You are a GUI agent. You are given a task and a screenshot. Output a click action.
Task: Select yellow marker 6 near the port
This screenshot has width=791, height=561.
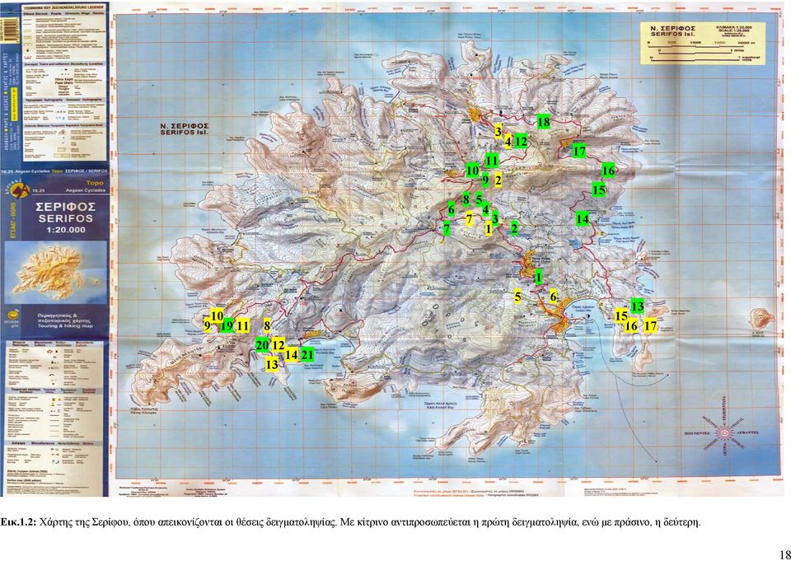click(x=553, y=297)
